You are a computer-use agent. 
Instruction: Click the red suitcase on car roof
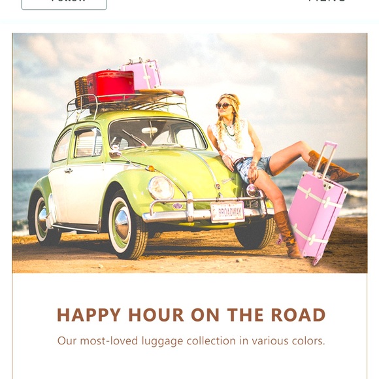tap(110, 86)
